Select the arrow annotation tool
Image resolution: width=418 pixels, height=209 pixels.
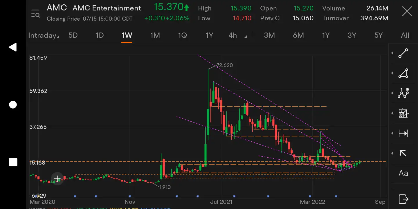(x=403, y=153)
